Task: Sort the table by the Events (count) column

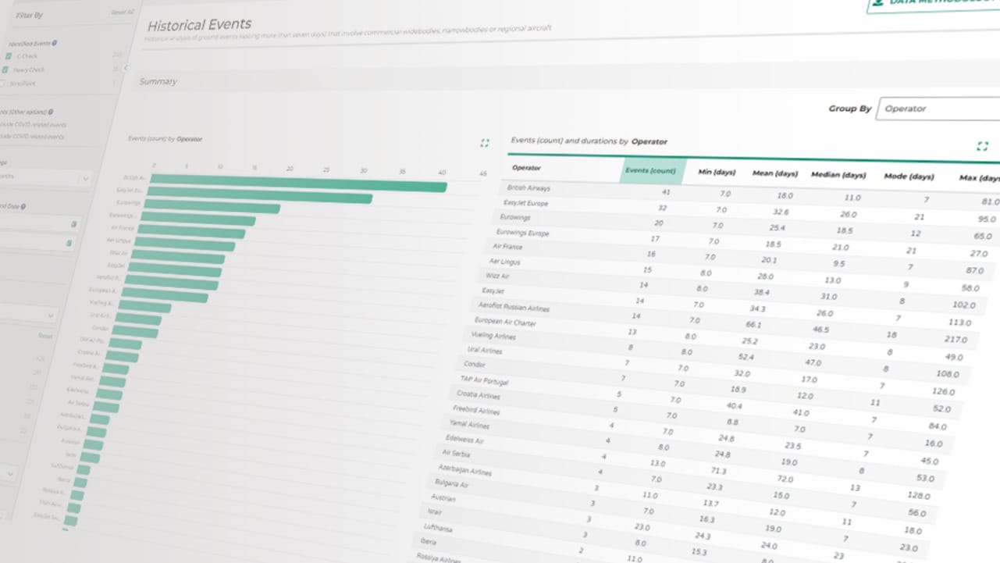Action: click(652, 171)
